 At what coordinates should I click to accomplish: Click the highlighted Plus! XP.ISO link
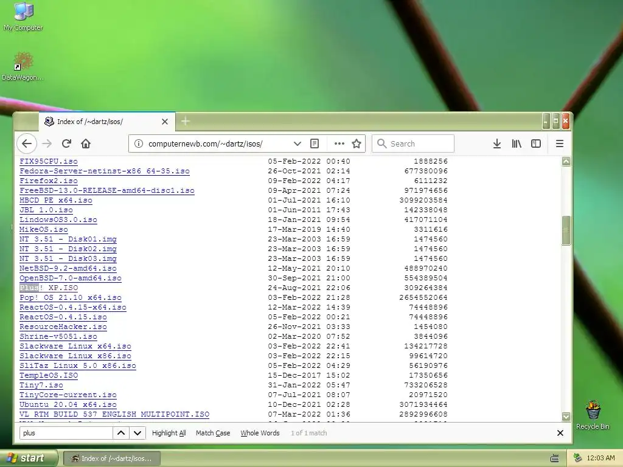point(49,288)
